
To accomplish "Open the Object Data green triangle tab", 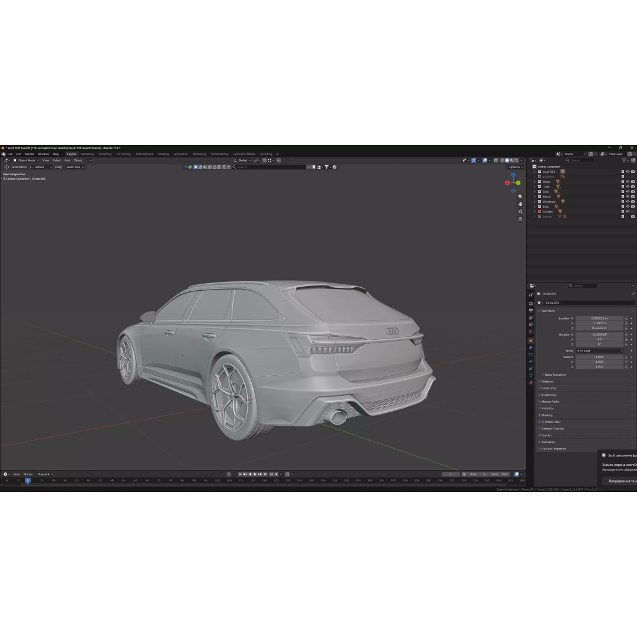I will (x=531, y=375).
